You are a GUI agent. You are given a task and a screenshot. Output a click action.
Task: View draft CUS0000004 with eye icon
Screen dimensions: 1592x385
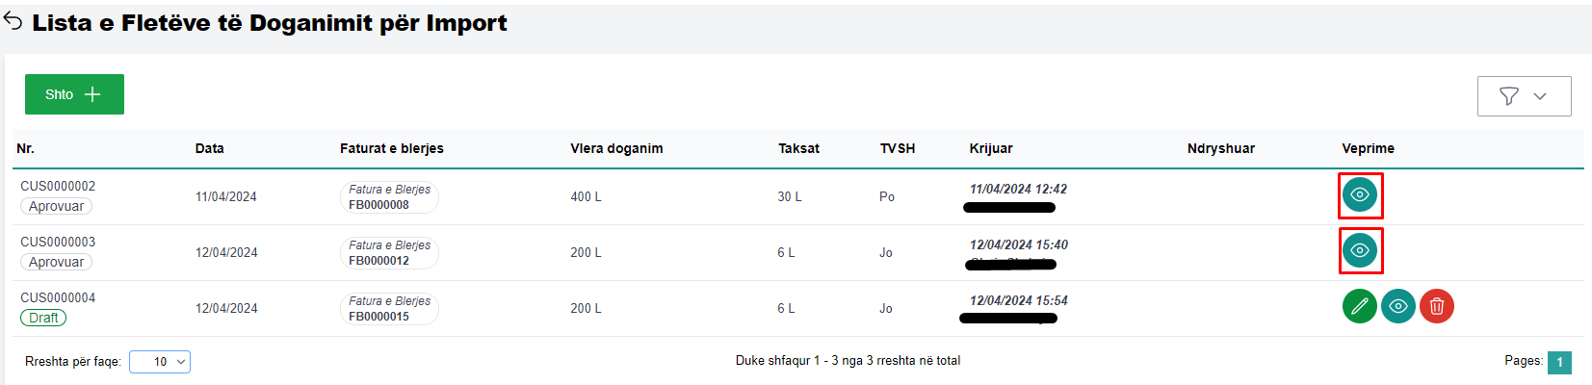coord(1397,307)
